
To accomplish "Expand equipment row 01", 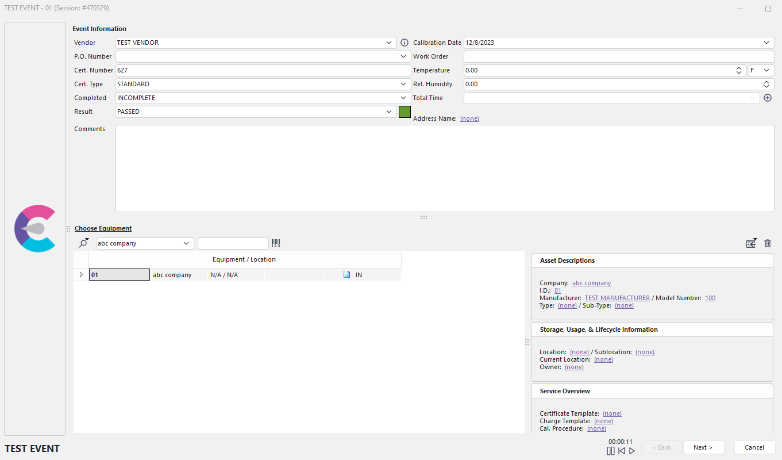I will [81, 275].
